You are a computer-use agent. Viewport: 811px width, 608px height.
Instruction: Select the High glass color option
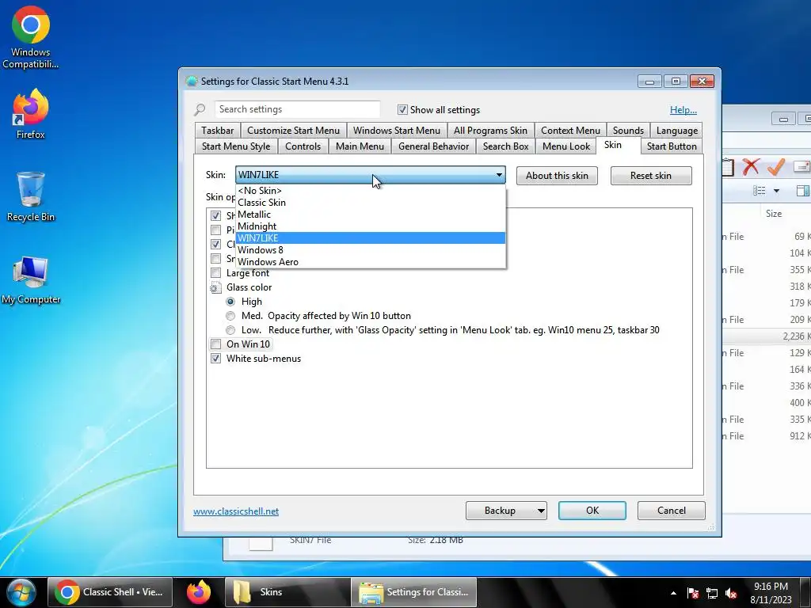[230, 302]
